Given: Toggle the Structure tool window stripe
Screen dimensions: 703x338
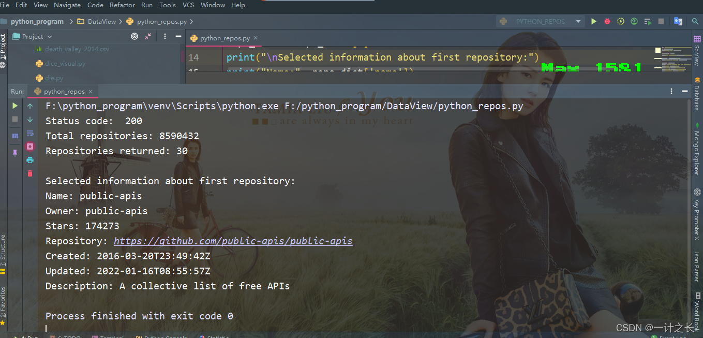Looking at the screenshot, I should point(3,254).
